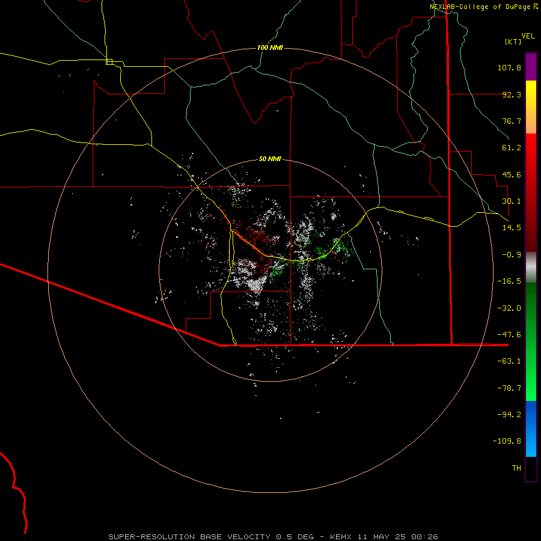Click the 30.1 velocity scale value
Screen dimensions: 541x541
point(512,201)
